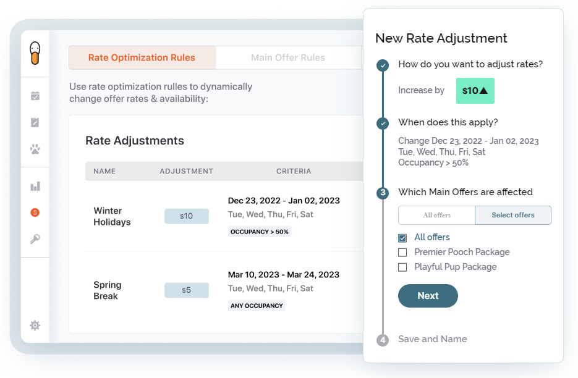
Task: Select the clipboard notes icon
Action: pyautogui.click(x=35, y=122)
